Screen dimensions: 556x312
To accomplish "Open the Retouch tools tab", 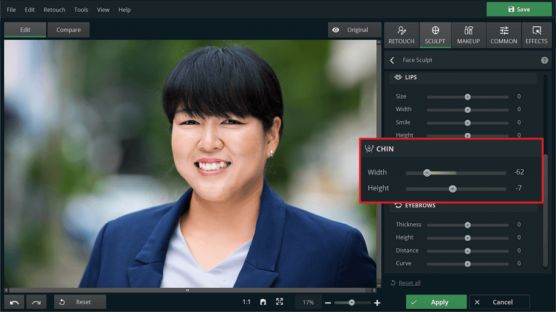I will click(401, 35).
